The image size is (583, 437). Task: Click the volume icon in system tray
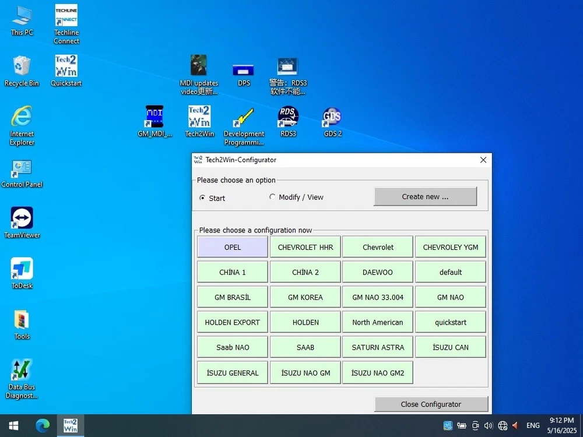pos(488,426)
